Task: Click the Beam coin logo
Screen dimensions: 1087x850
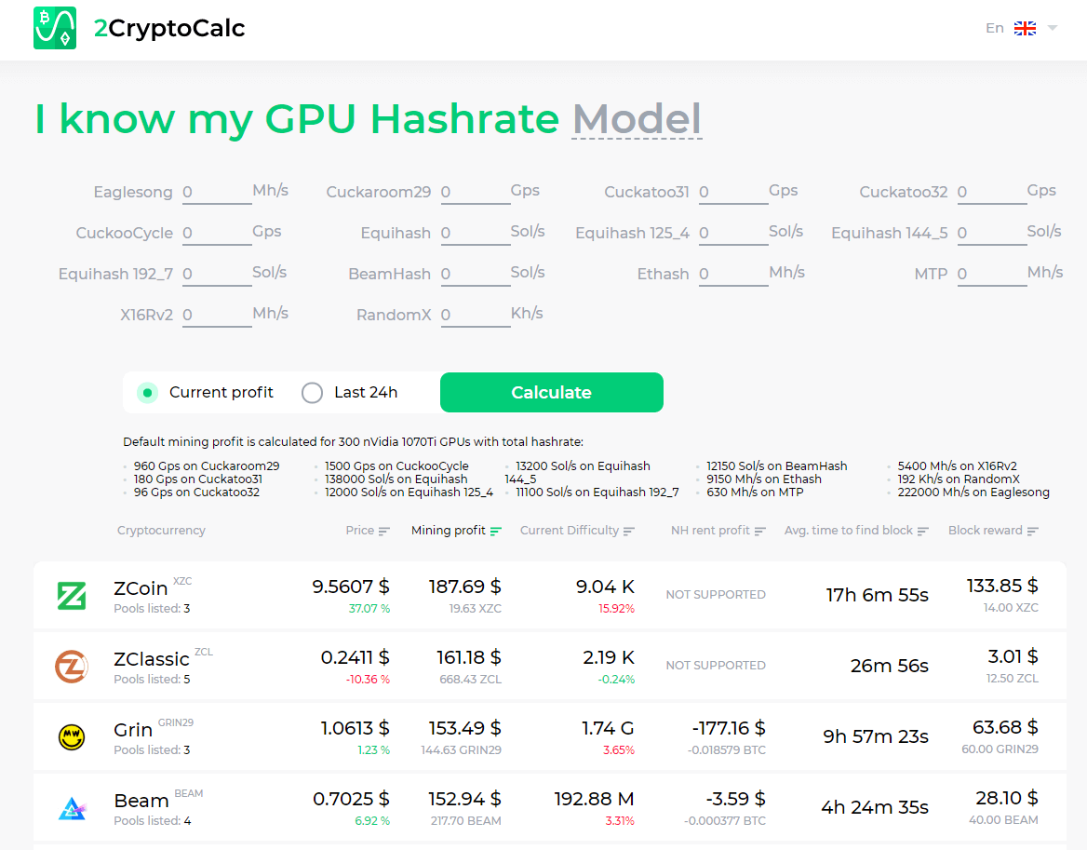Action: (x=72, y=808)
